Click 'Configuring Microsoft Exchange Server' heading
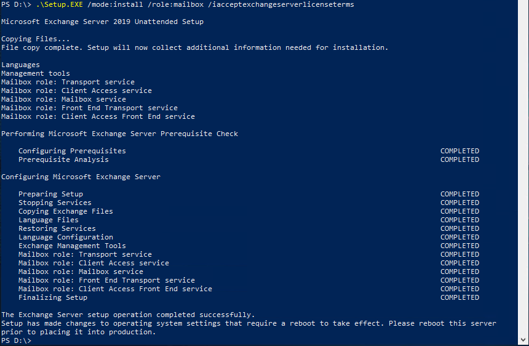Viewport: 529px width, 346px height. click(81, 177)
